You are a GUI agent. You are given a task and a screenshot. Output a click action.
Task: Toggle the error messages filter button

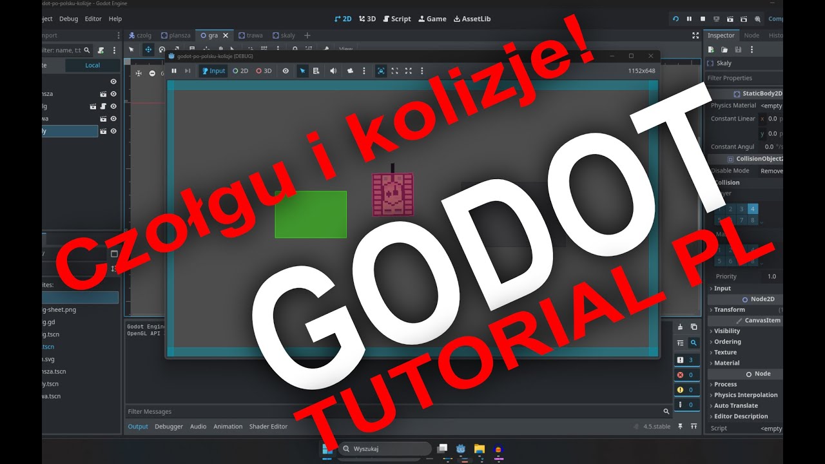tap(685, 374)
